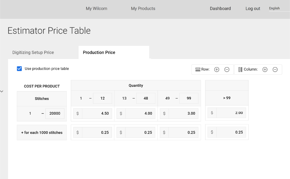Click the dollar sign beside the 4.50 price

click(78, 113)
